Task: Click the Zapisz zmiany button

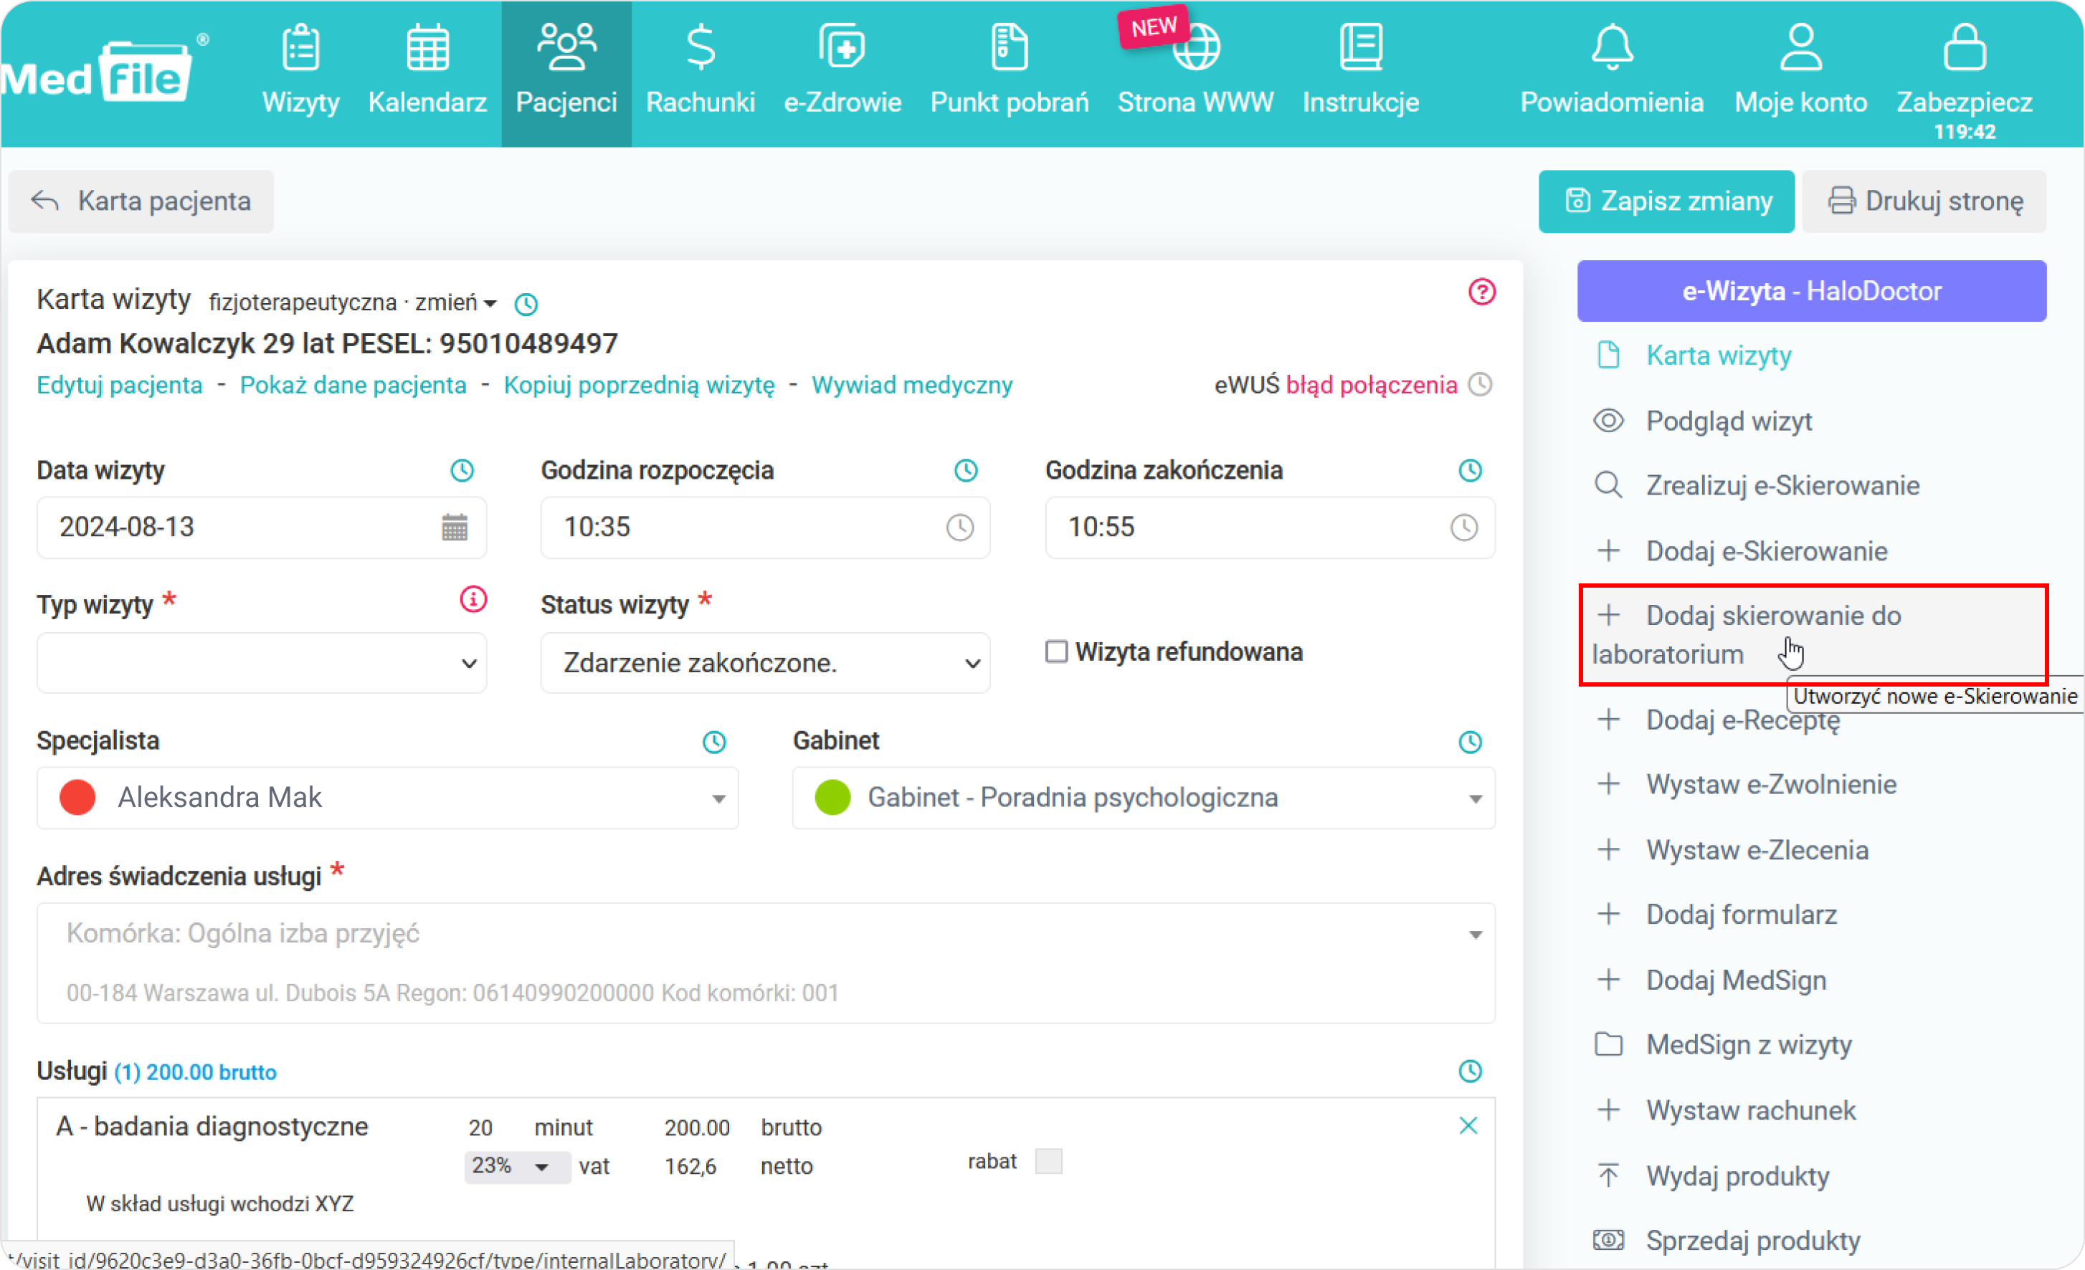Action: [x=1666, y=201]
